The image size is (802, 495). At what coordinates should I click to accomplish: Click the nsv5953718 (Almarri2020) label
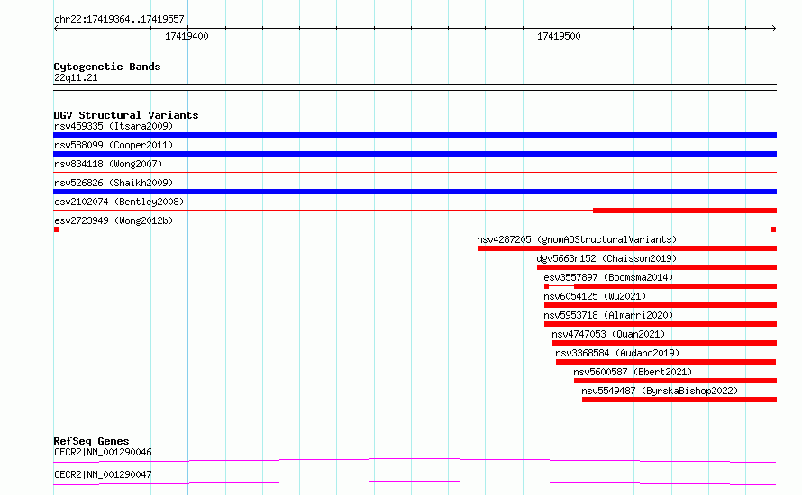608,315
